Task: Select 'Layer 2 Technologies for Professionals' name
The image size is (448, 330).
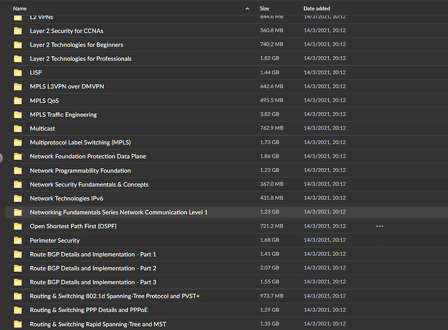Action: click(81, 59)
